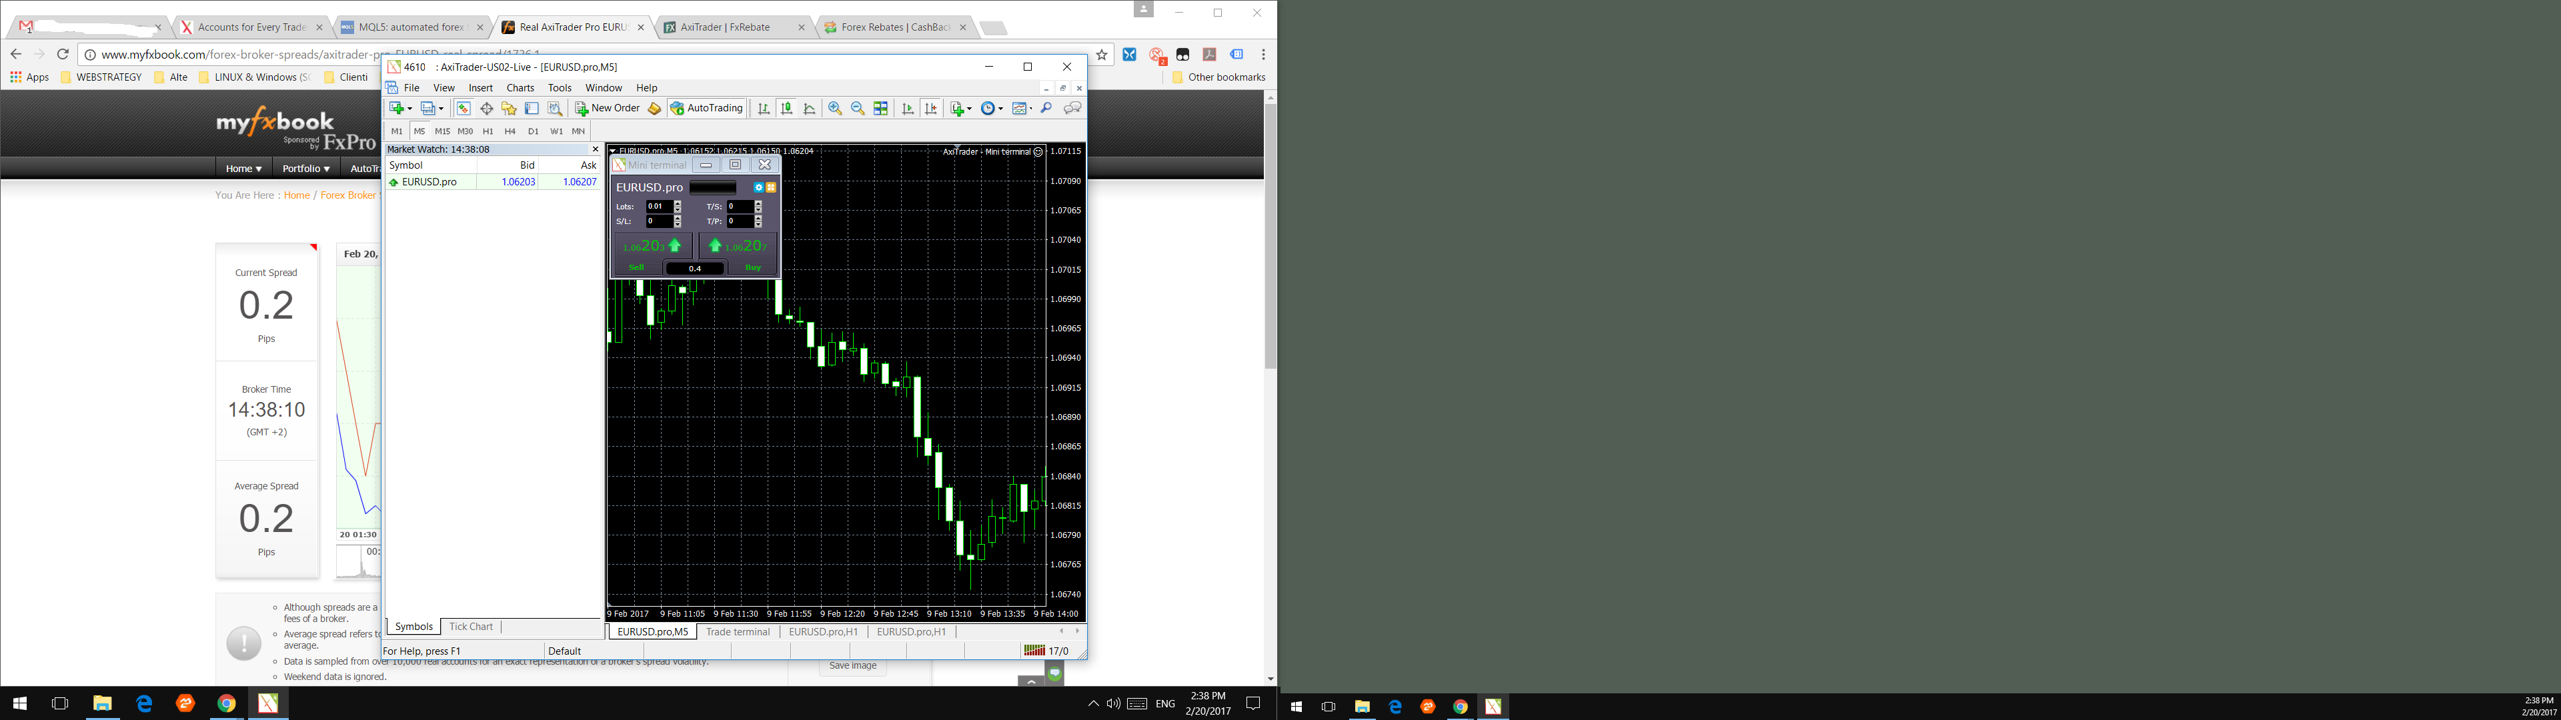Click the search magnifier in MetaTrader toolbar
The image size is (2561, 720).
(1047, 107)
